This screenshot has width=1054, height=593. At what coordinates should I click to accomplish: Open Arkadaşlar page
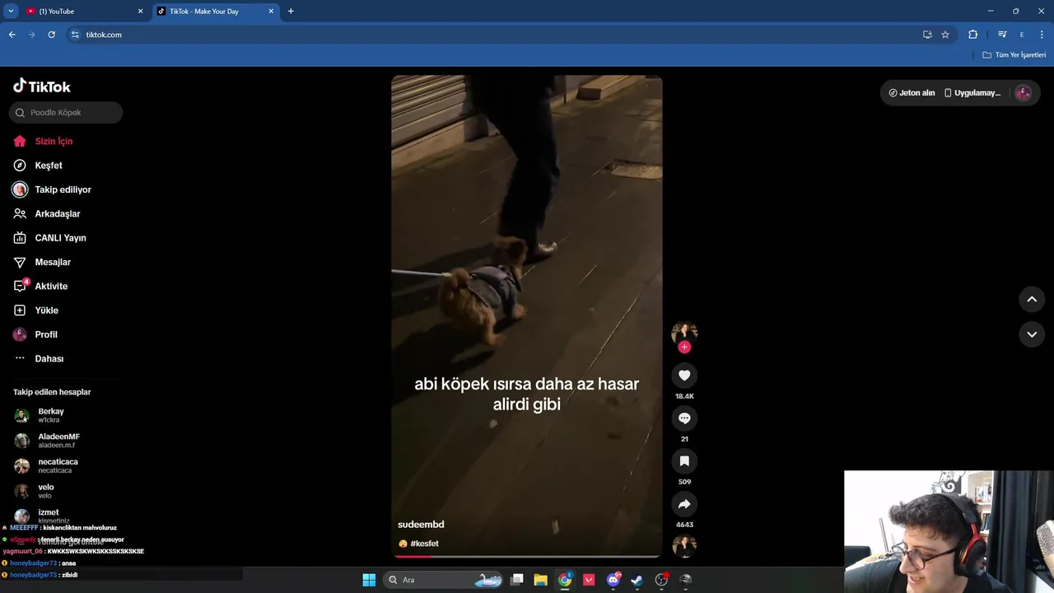click(x=47, y=213)
